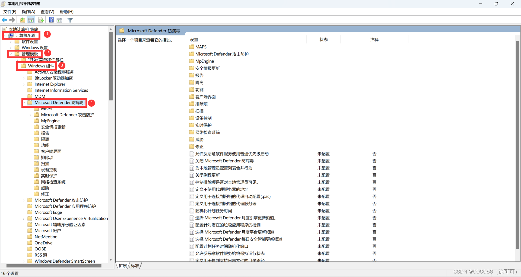Click the settings list vertical scrollbar
521x277 pixels.
pyautogui.click(x=517, y=145)
